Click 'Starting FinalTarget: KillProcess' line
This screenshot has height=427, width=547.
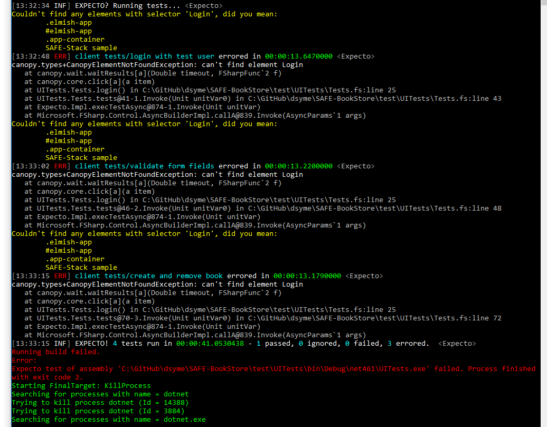81,385
